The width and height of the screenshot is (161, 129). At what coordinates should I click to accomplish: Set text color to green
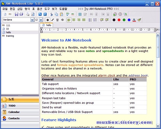click(x=124, y=20)
